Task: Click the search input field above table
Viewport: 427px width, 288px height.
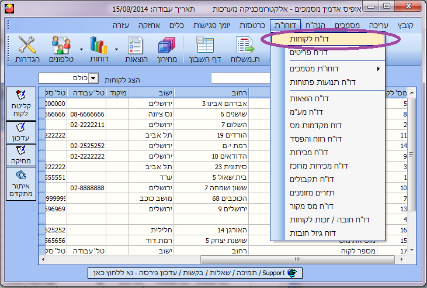Action: (x=241, y=78)
